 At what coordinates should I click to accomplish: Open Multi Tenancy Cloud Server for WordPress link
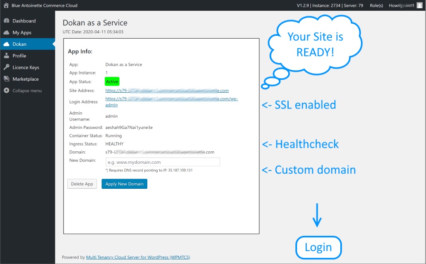[138, 257]
